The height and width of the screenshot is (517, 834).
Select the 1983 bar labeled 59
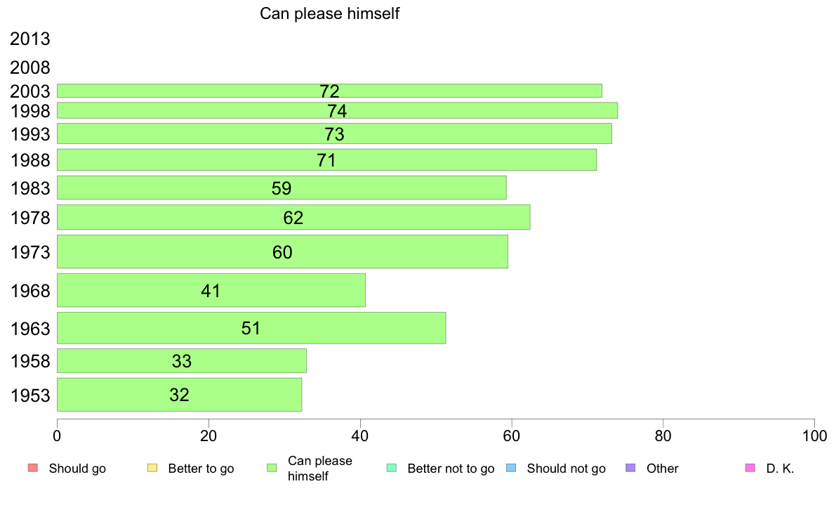(282, 188)
